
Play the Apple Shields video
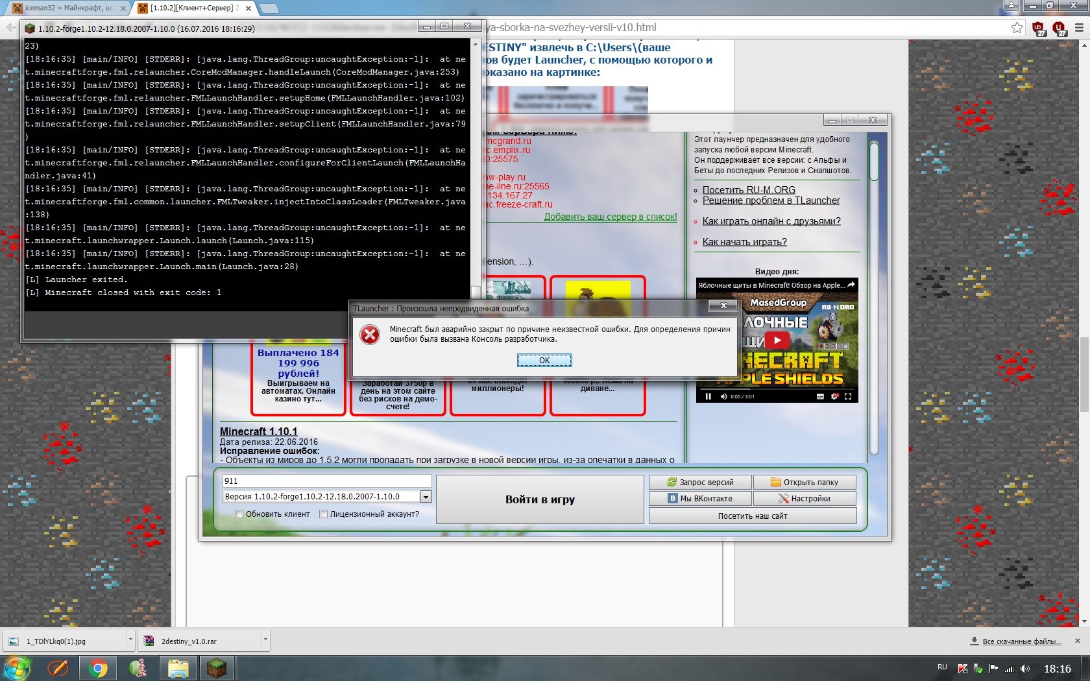[x=777, y=340]
